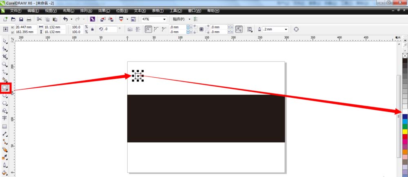The image size is (408, 177).
Task: Select the Basic Shapes tool
Action: coord(4,111)
